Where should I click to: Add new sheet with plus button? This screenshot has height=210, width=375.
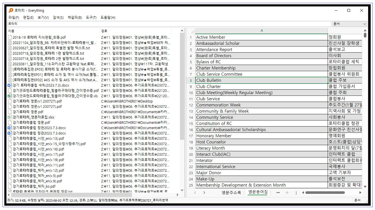pyautogui.click(x=287, y=192)
